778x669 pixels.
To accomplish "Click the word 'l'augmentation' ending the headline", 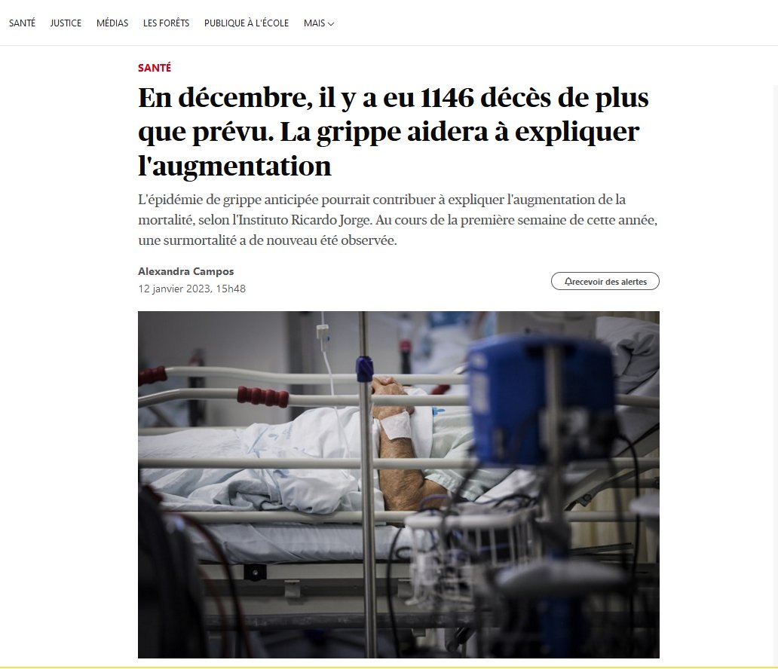I will (234, 166).
